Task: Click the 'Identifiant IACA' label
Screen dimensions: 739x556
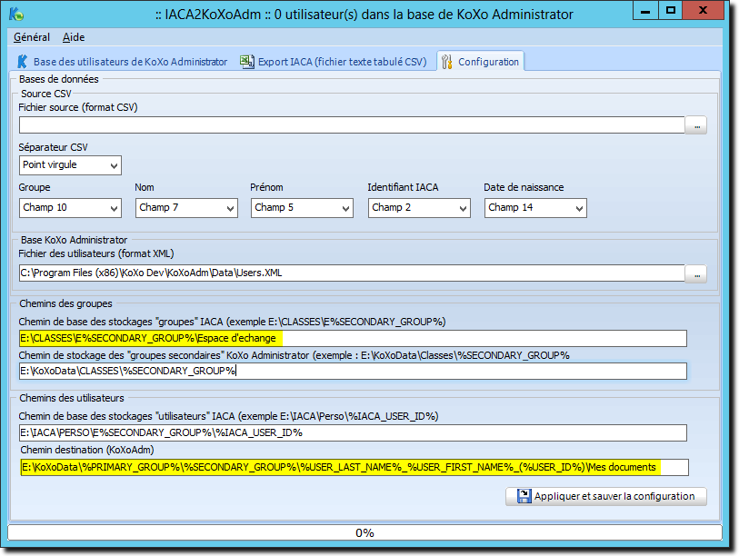Action: (x=403, y=187)
